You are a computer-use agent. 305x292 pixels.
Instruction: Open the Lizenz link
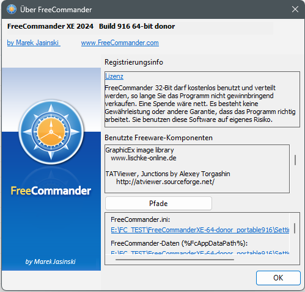click(114, 76)
